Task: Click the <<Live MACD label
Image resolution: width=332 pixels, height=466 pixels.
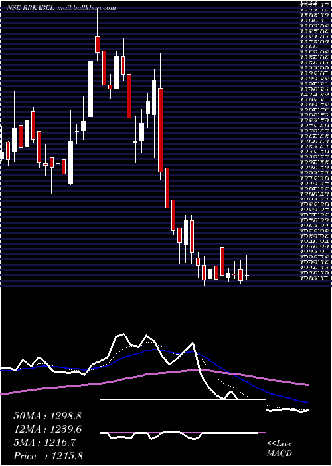Action: point(280,449)
